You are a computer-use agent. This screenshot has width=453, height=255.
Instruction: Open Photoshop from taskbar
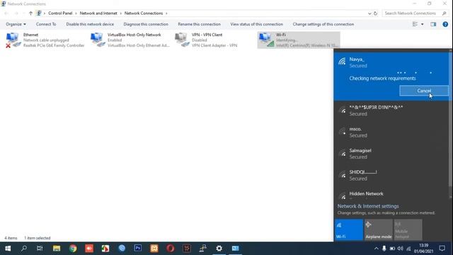coord(138,249)
